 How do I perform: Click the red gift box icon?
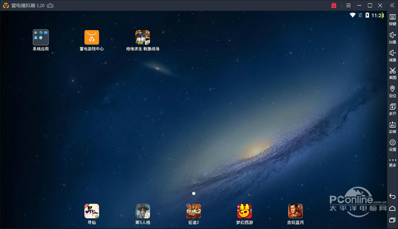(334, 5)
